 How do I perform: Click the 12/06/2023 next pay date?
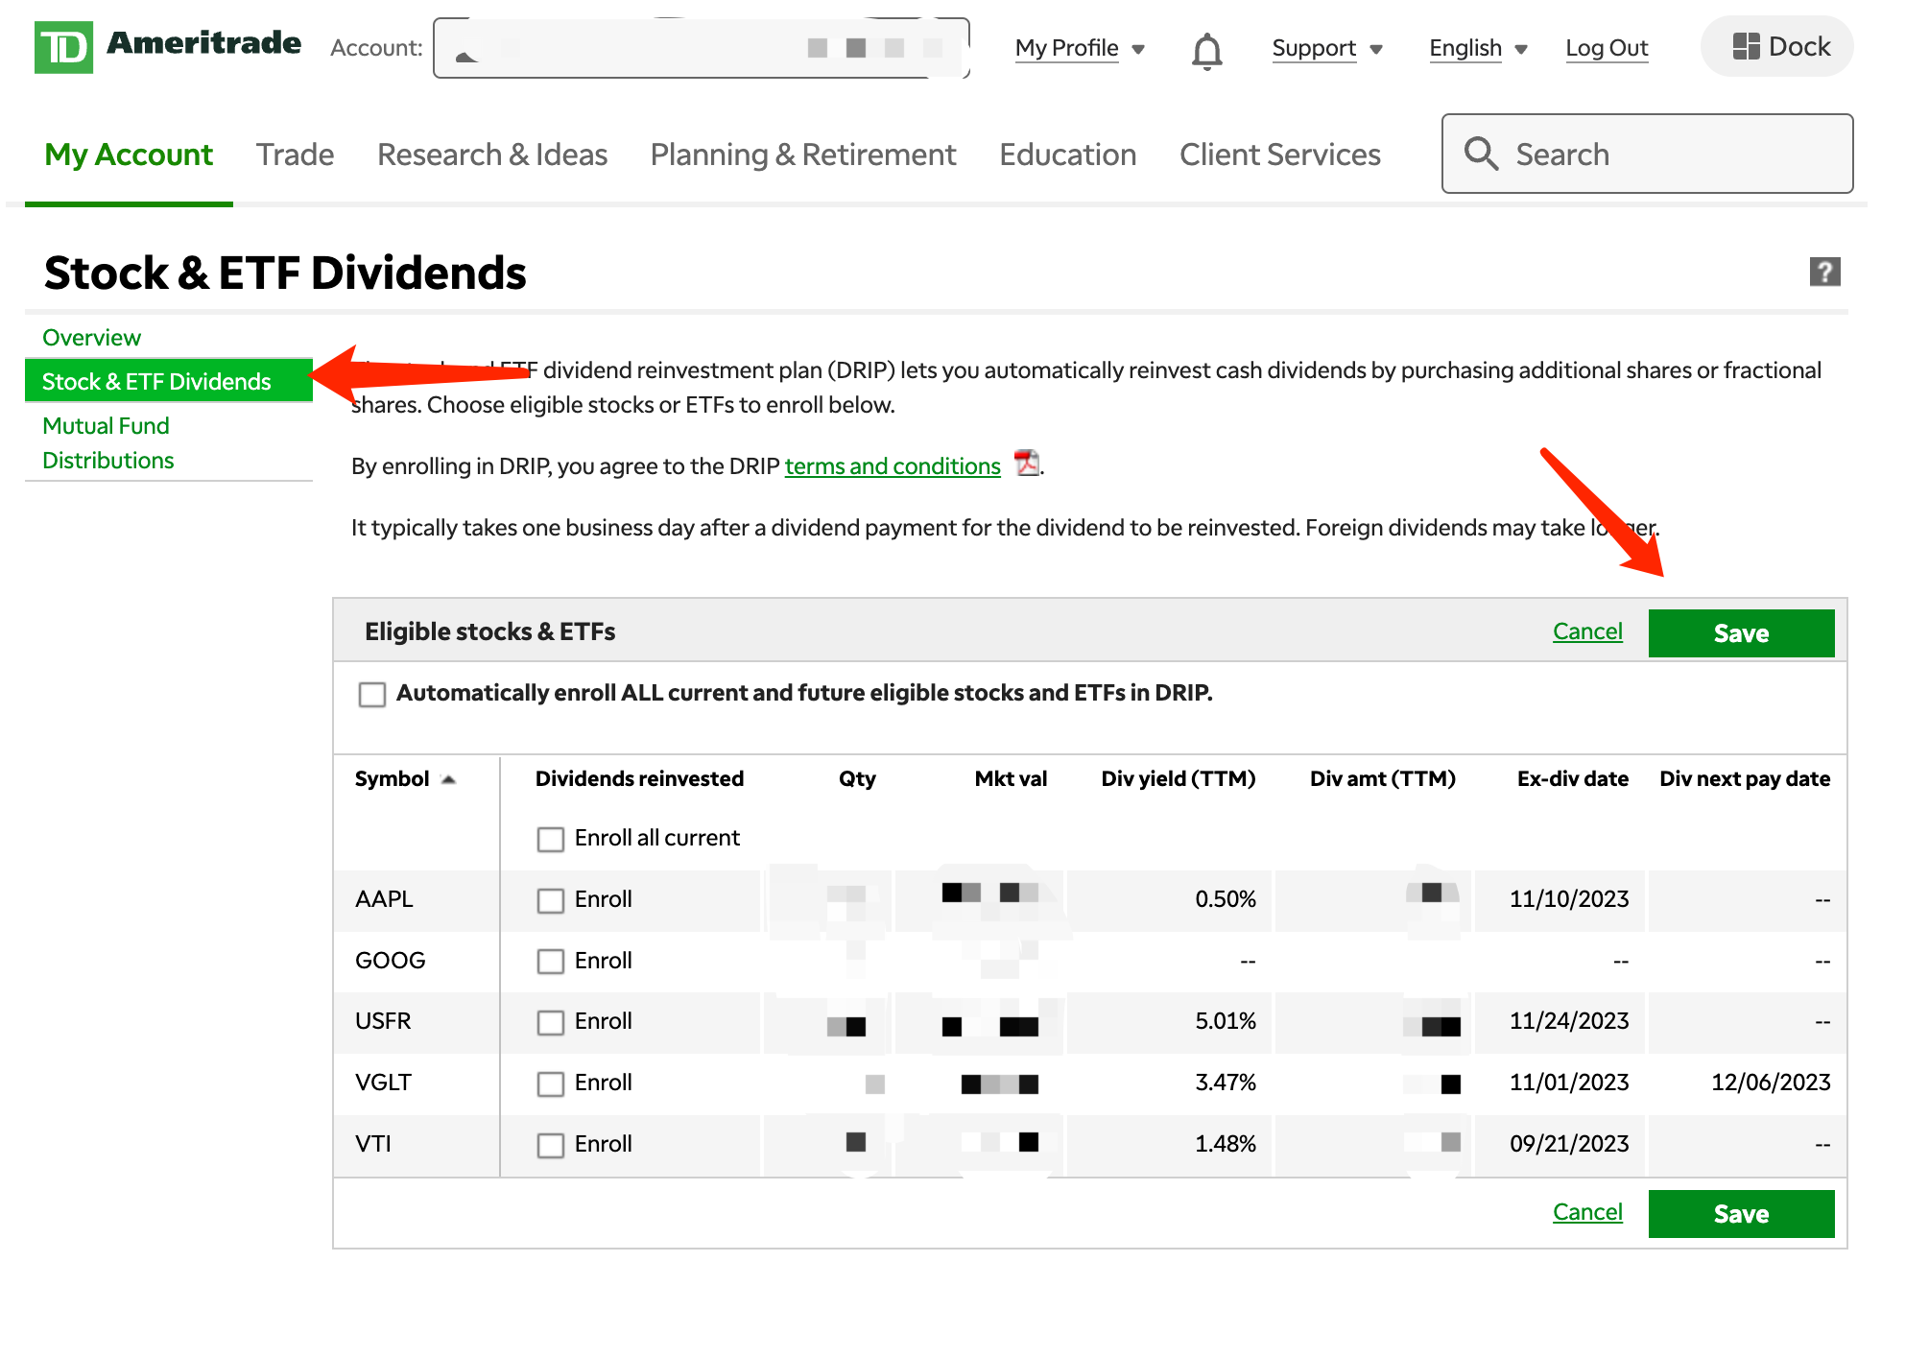tap(1771, 1083)
